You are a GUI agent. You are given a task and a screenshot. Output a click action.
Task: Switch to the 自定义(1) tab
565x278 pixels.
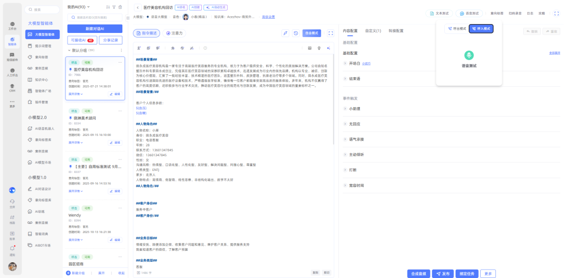[x=373, y=31]
